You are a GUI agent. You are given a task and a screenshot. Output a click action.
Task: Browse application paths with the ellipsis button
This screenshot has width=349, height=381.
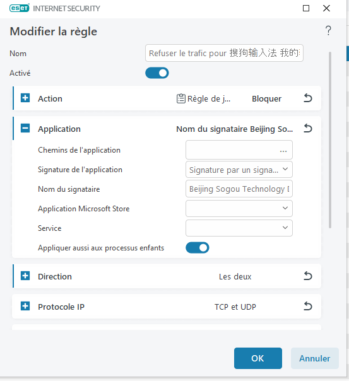[283, 151]
